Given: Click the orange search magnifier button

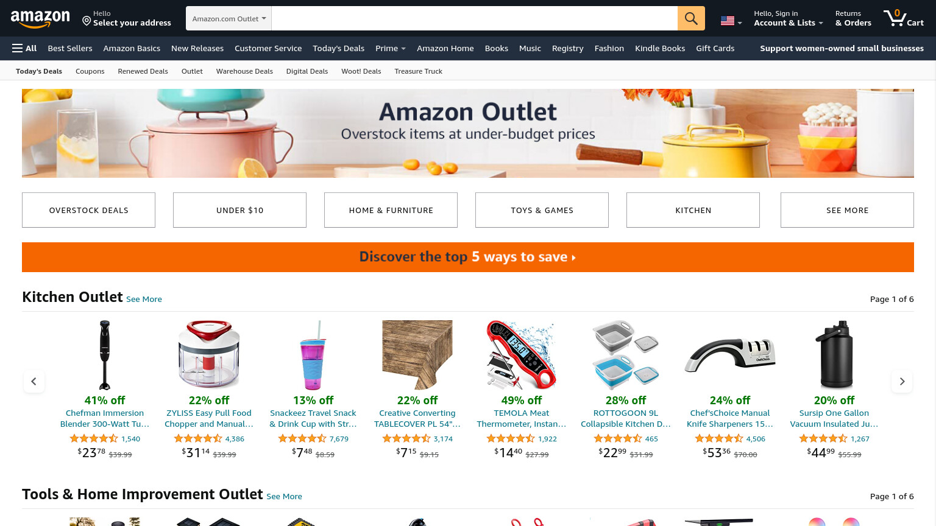Looking at the screenshot, I should (x=691, y=18).
